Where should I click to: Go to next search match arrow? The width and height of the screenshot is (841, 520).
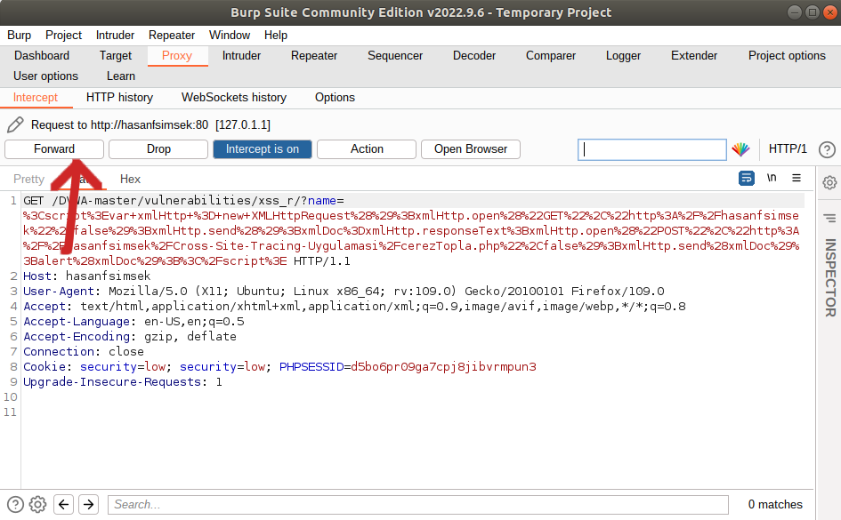pyautogui.click(x=88, y=505)
